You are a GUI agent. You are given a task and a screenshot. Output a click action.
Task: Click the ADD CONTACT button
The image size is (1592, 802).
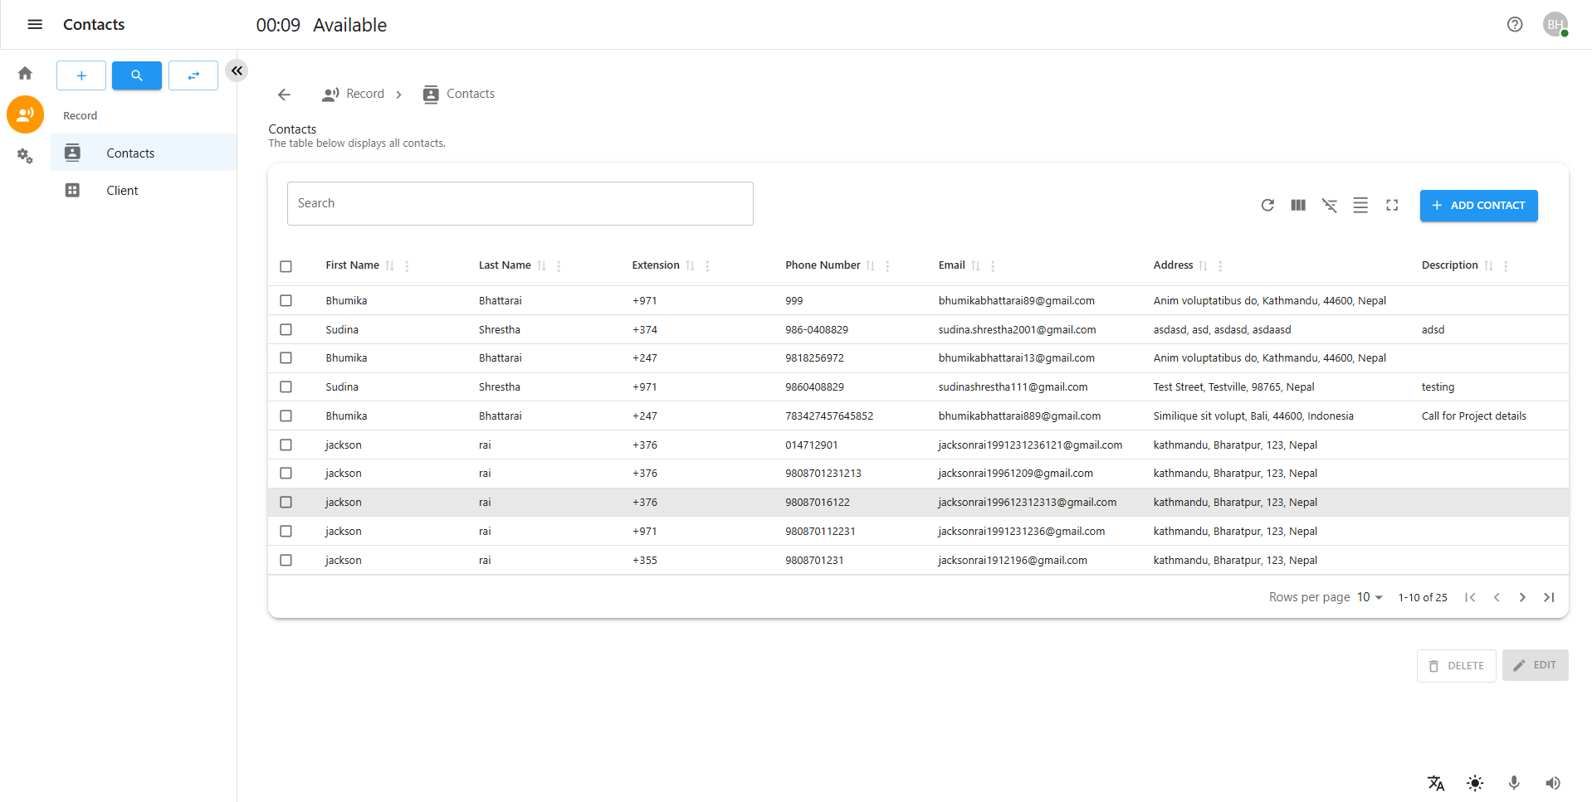1477,206
